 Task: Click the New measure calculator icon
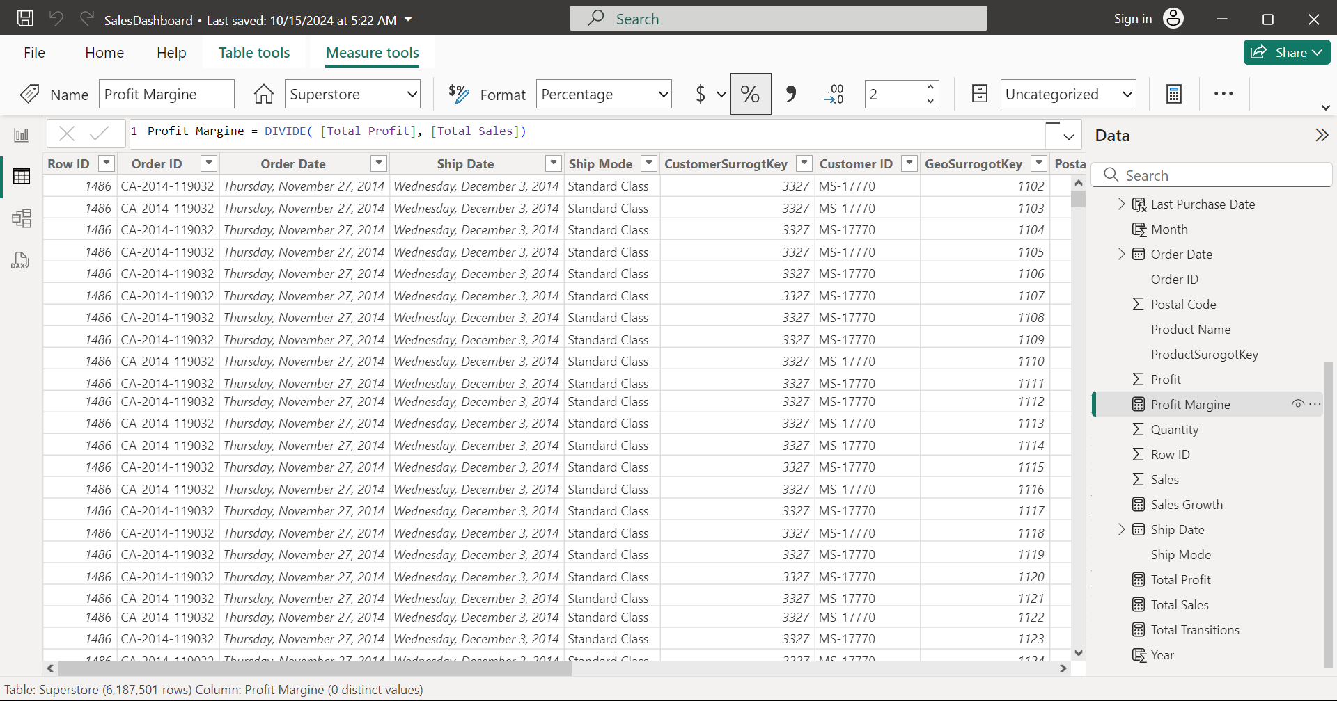coord(1174,94)
